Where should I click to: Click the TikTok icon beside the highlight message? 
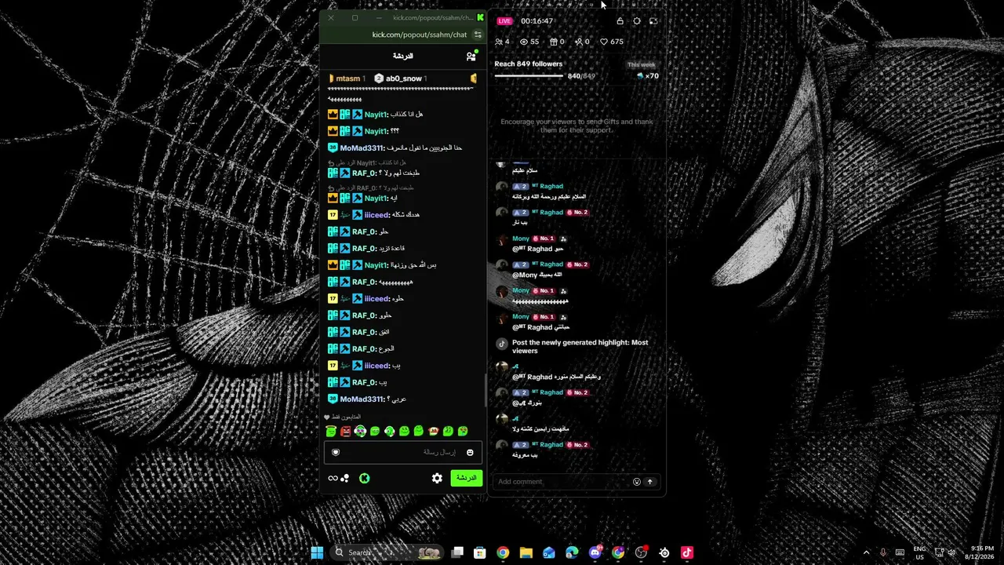tap(502, 344)
